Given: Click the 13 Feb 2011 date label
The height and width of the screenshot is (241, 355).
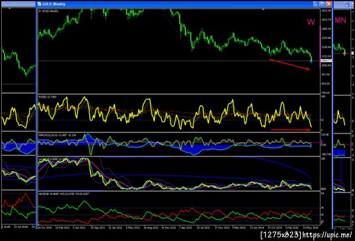Looking at the screenshot, I should (63, 227).
